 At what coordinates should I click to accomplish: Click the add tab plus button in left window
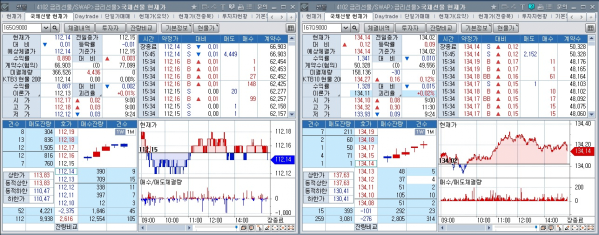coord(291,17)
